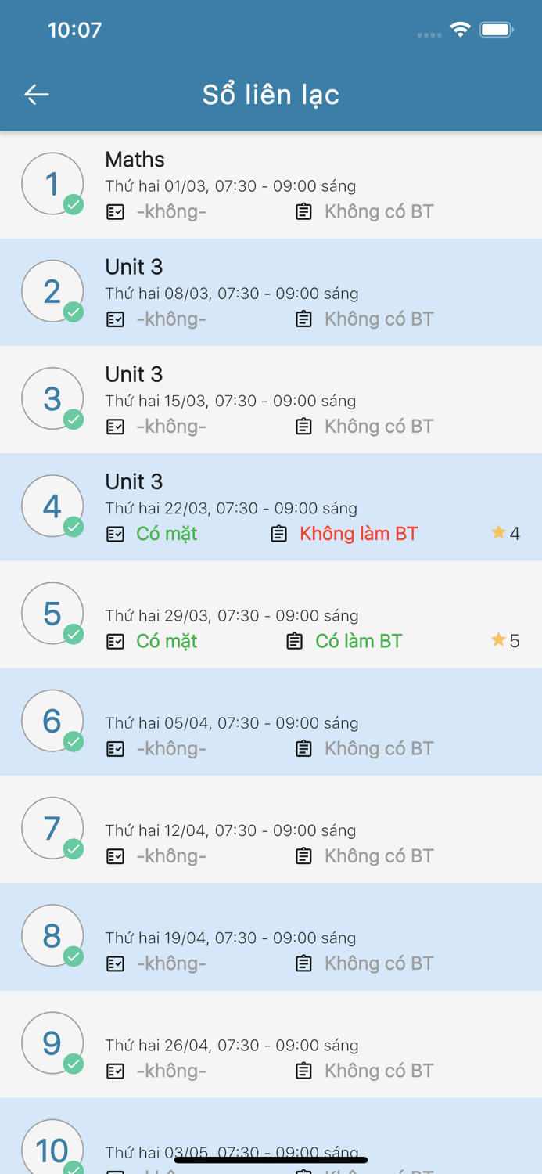
Task: Tap the back arrow in header
Action: (37, 95)
